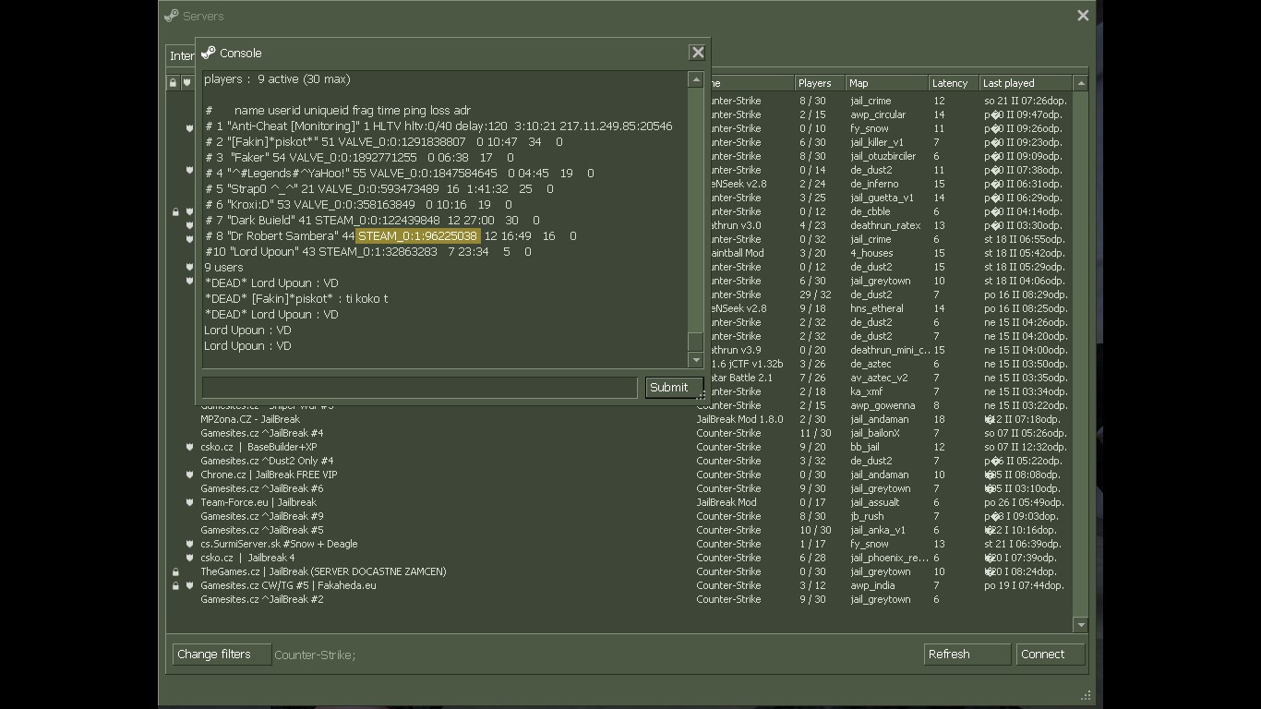Select the csko.cz BaseBuilder+XP server
This screenshot has height=709, width=1261.
point(619,447)
